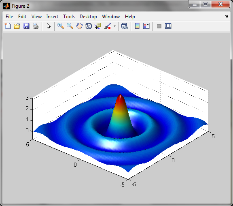Expand the Brush color dropdown arrow

114,26
